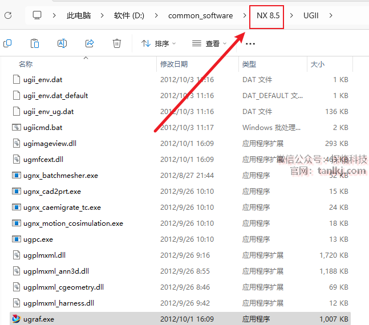Click the ugnx_cad2prt.exe file icon
Viewport: 369px width, 325px height.
[x=16, y=192]
